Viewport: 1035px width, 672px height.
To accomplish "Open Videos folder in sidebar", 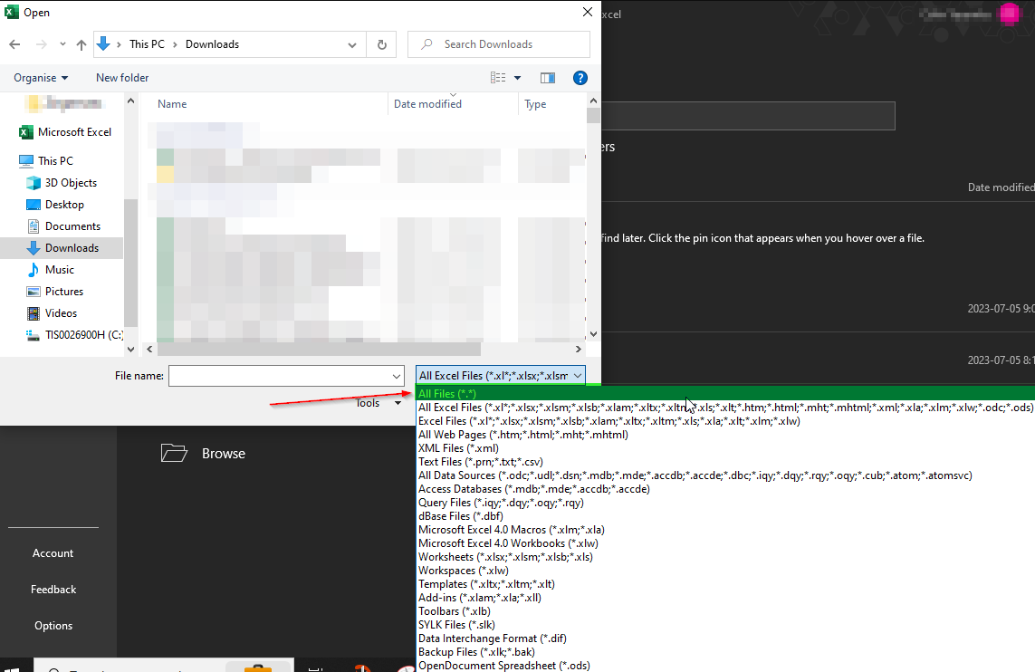I will (x=52, y=313).
